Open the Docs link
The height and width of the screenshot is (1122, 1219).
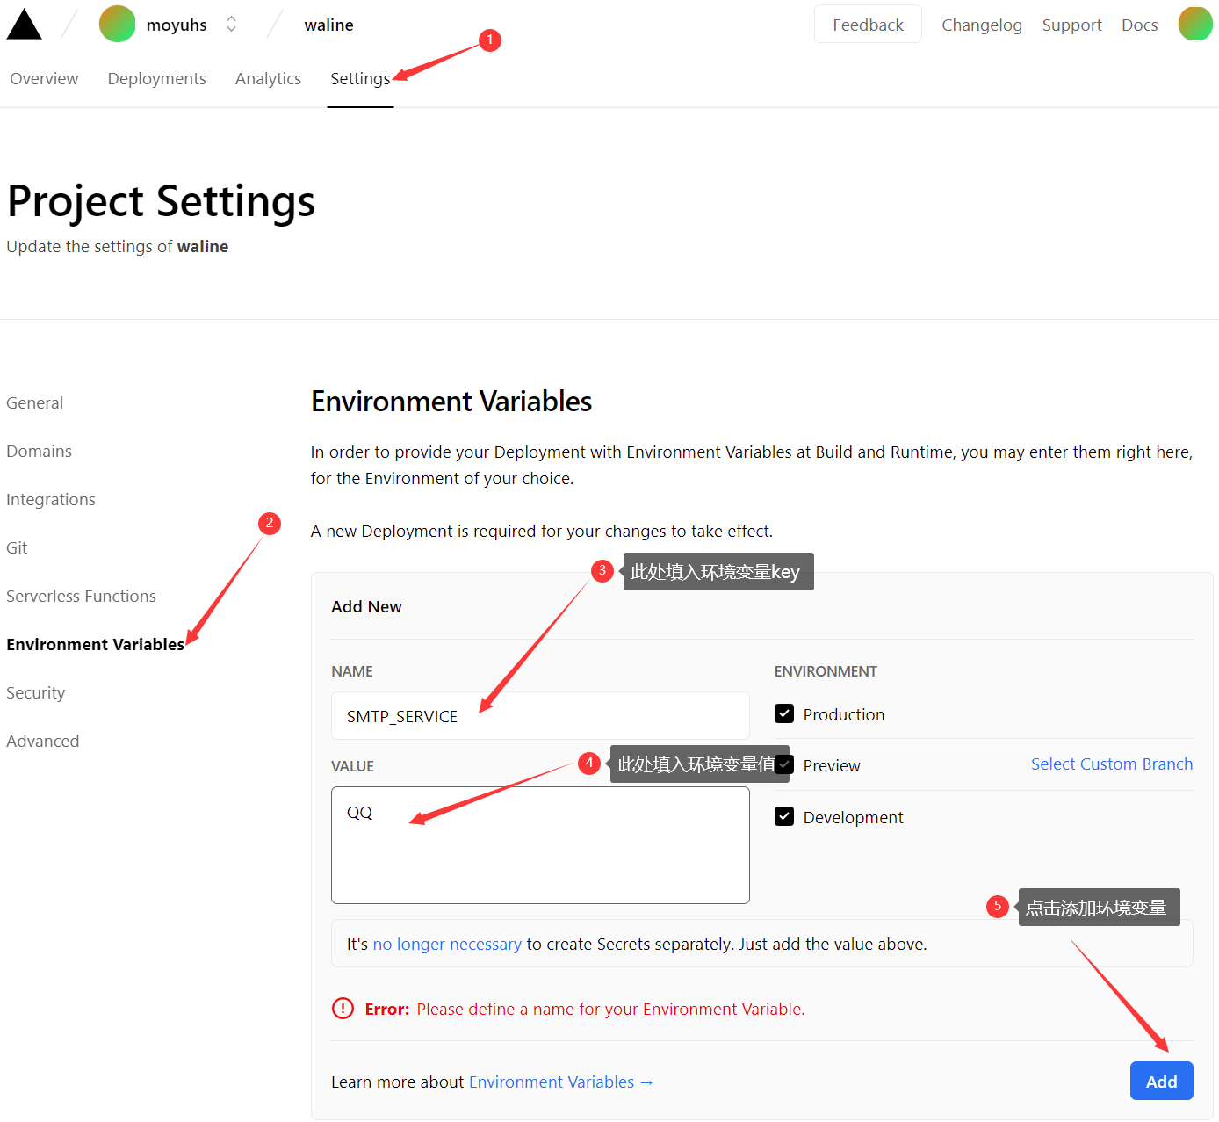1139,25
